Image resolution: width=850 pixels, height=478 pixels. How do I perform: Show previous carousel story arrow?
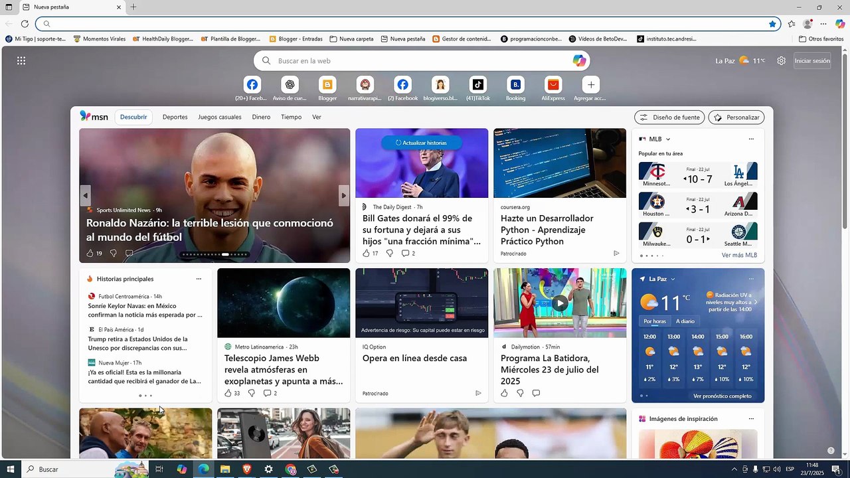click(86, 195)
